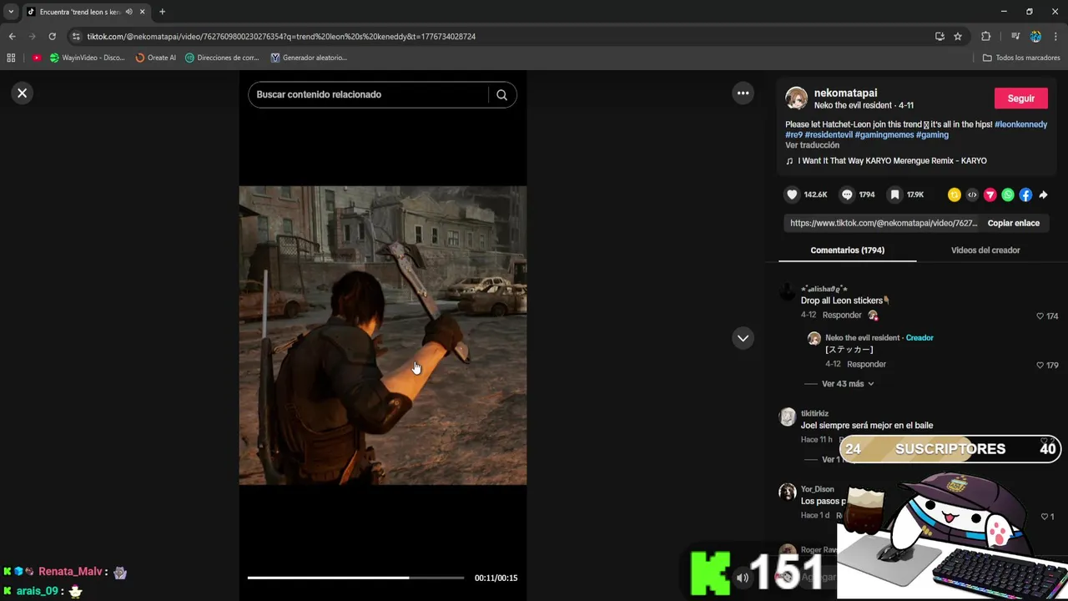Click the embed code icon

point(972,194)
